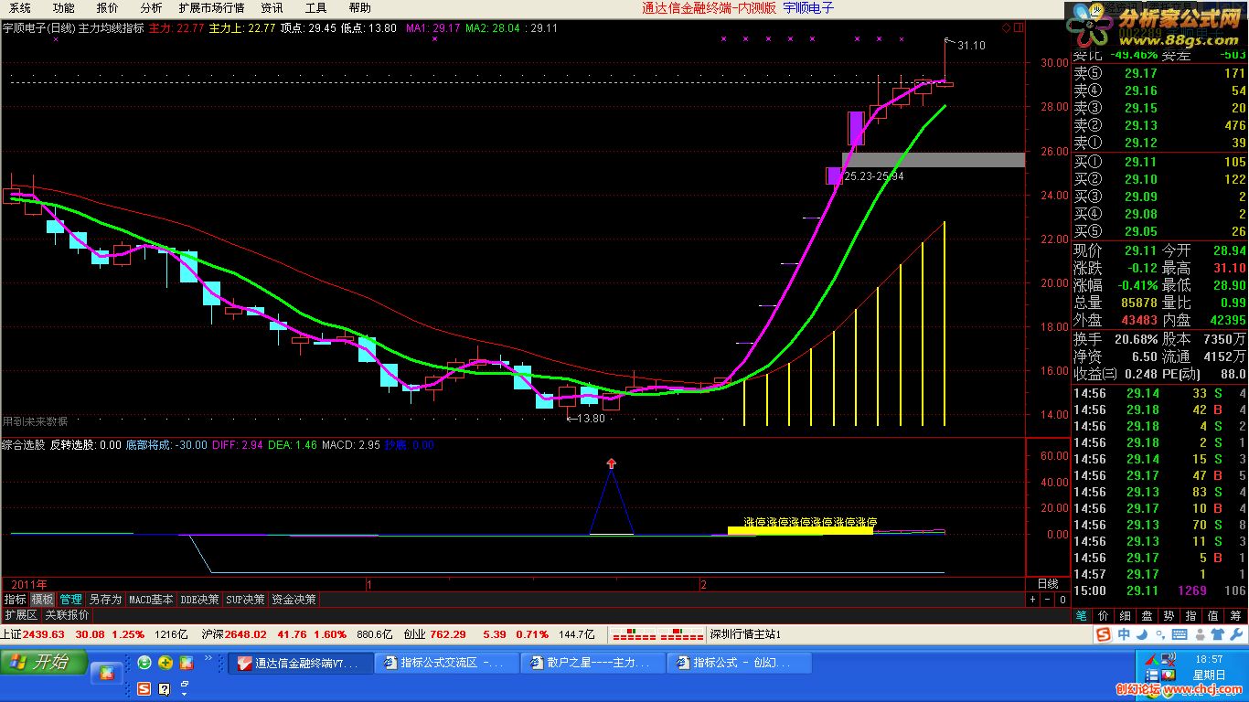Click the 管理 tab below the chart

70,600
